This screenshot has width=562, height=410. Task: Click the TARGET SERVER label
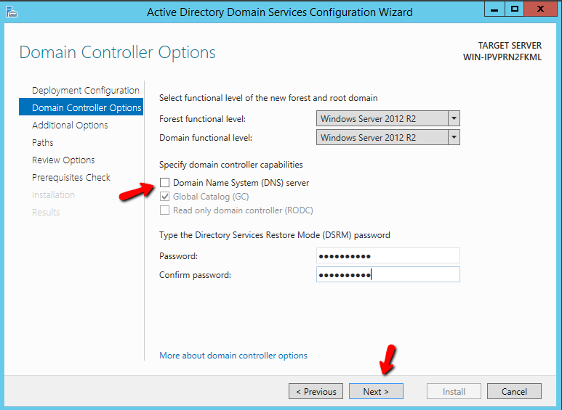(x=510, y=46)
